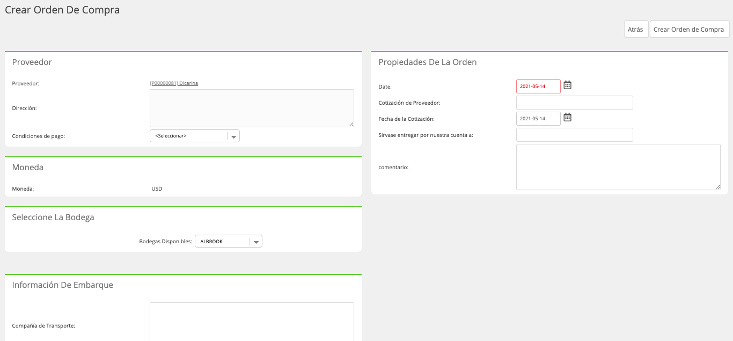This screenshot has width=733, height=341.
Task: Click the Seleccione La Bodega heading
Action: (53, 217)
